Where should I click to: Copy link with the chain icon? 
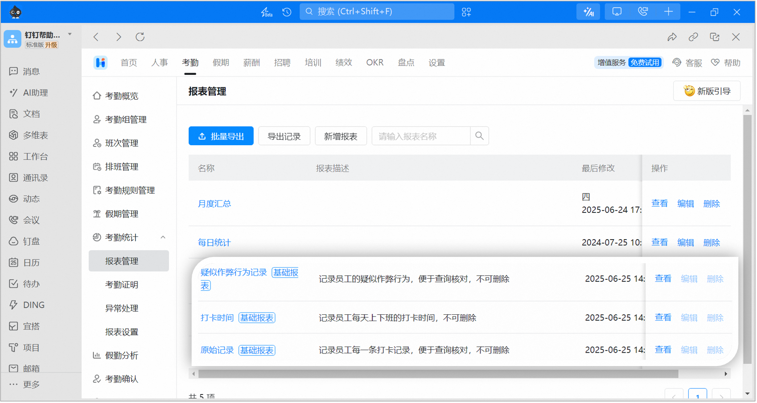pyautogui.click(x=693, y=37)
